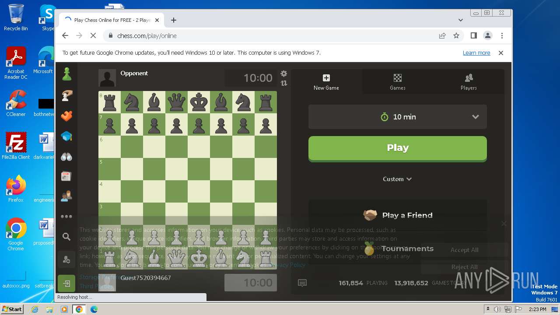The height and width of the screenshot is (315, 560).
Task: Choose Play a Friend
Action: tap(398, 215)
